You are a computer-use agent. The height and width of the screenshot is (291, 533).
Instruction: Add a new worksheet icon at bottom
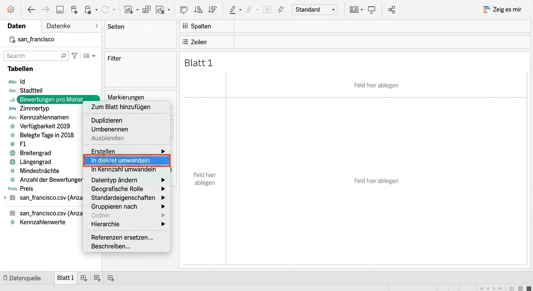click(84, 278)
